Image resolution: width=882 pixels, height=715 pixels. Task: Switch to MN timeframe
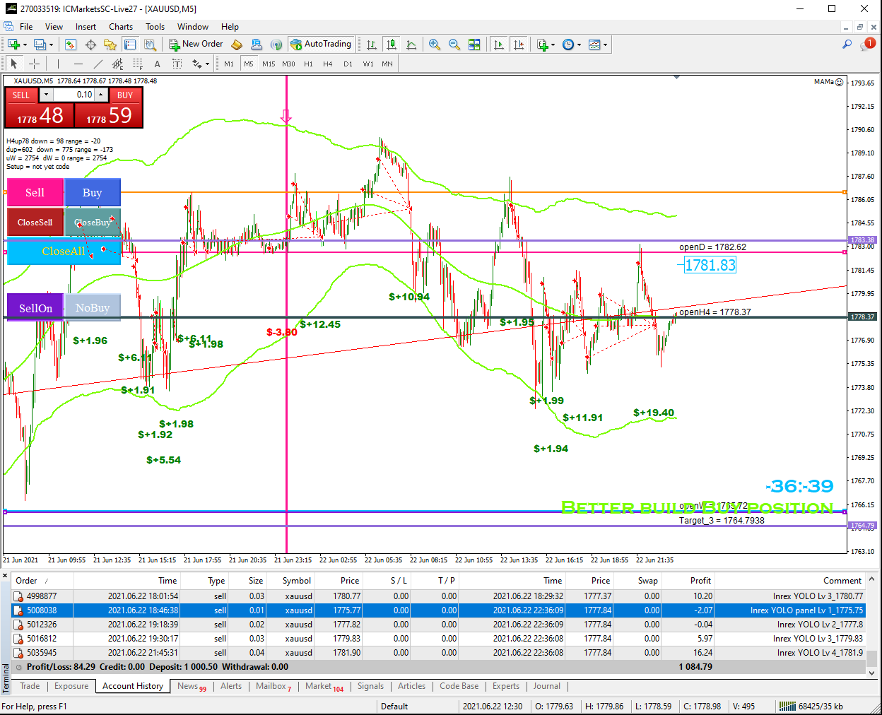[387, 64]
